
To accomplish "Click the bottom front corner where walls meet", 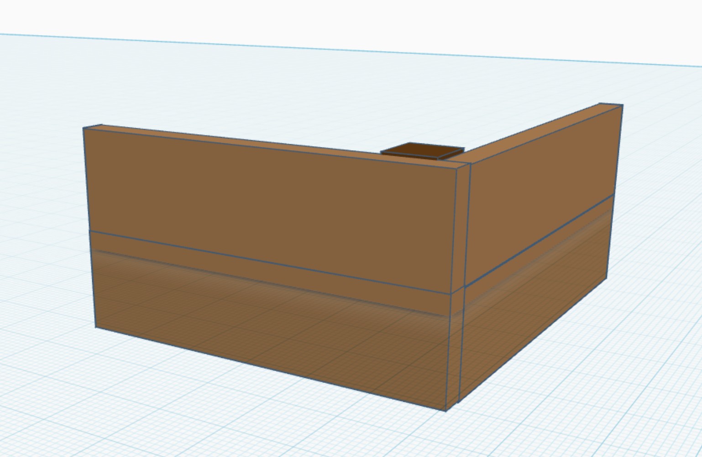I will (446, 410).
